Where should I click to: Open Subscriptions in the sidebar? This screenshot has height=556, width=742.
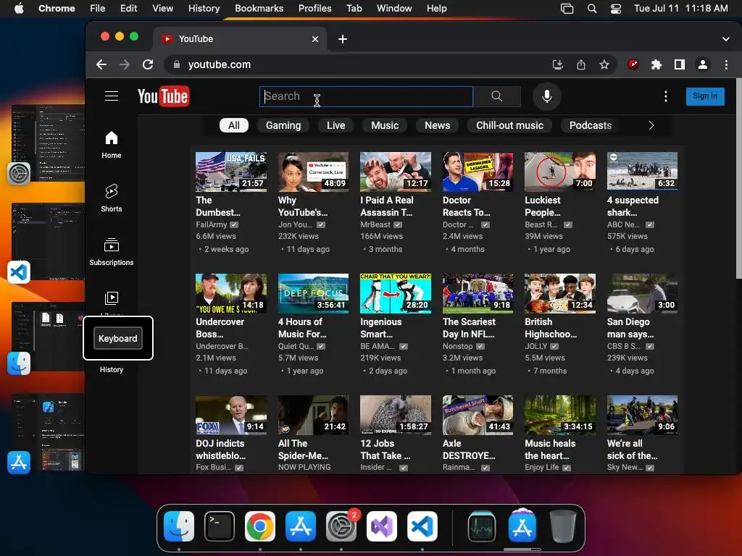(111, 252)
